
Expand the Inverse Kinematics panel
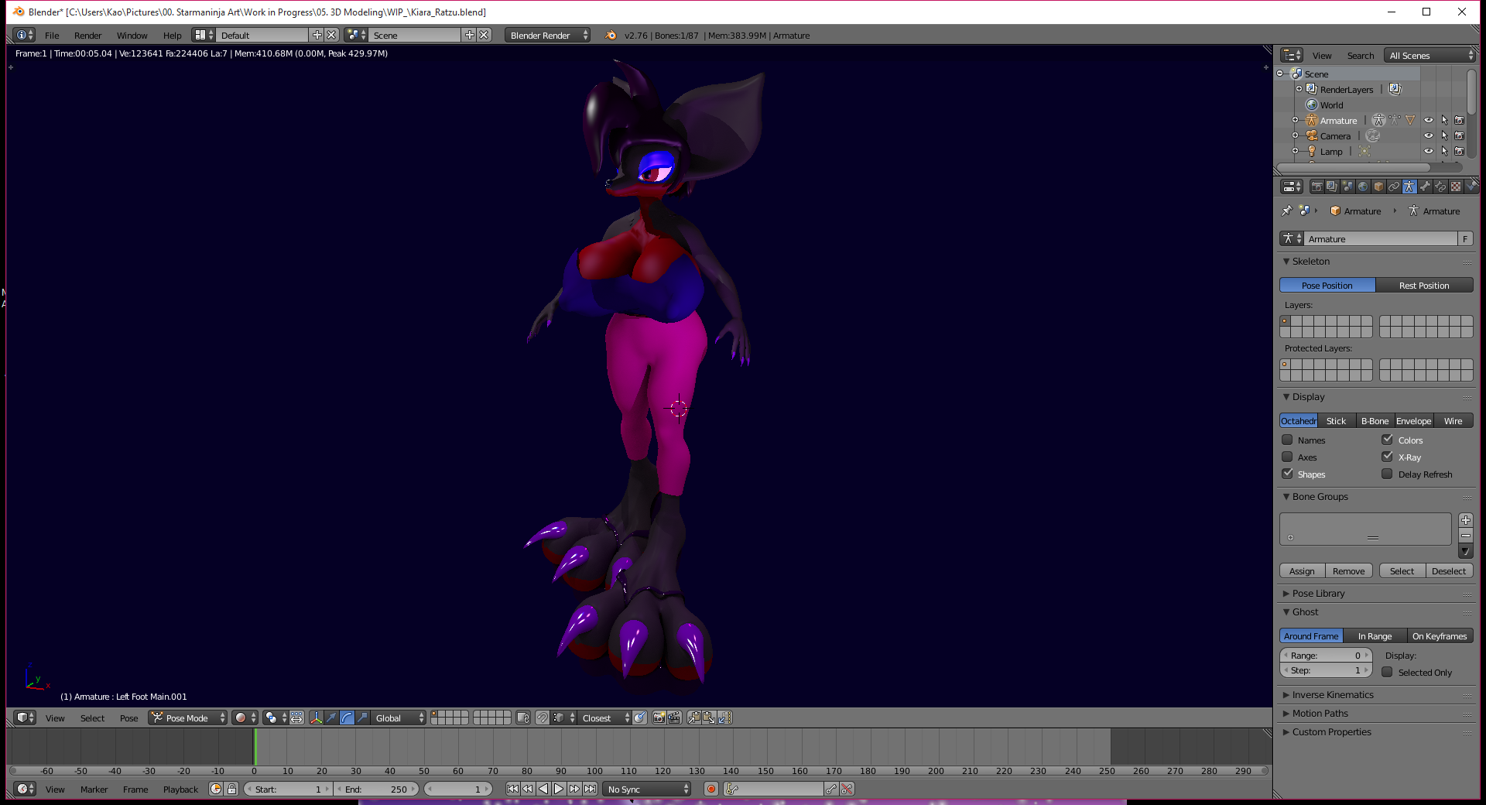pyautogui.click(x=1332, y=695)
